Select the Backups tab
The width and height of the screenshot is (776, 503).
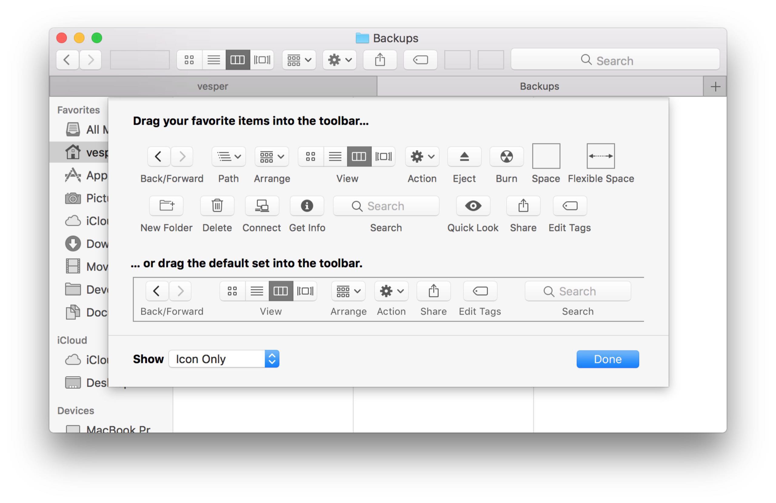click(x=539, y=86)
